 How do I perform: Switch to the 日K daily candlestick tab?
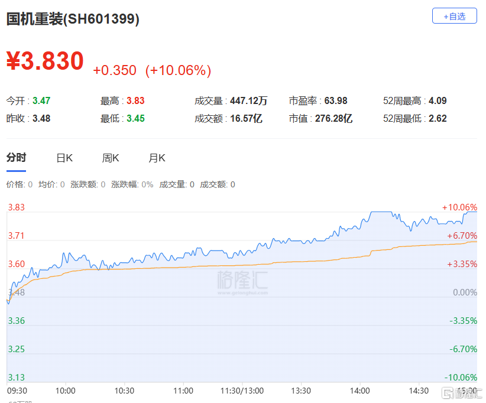pos(64,158)
